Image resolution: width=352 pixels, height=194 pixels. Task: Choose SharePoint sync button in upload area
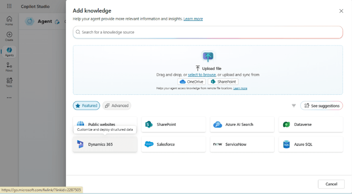(x=223, y=82)
